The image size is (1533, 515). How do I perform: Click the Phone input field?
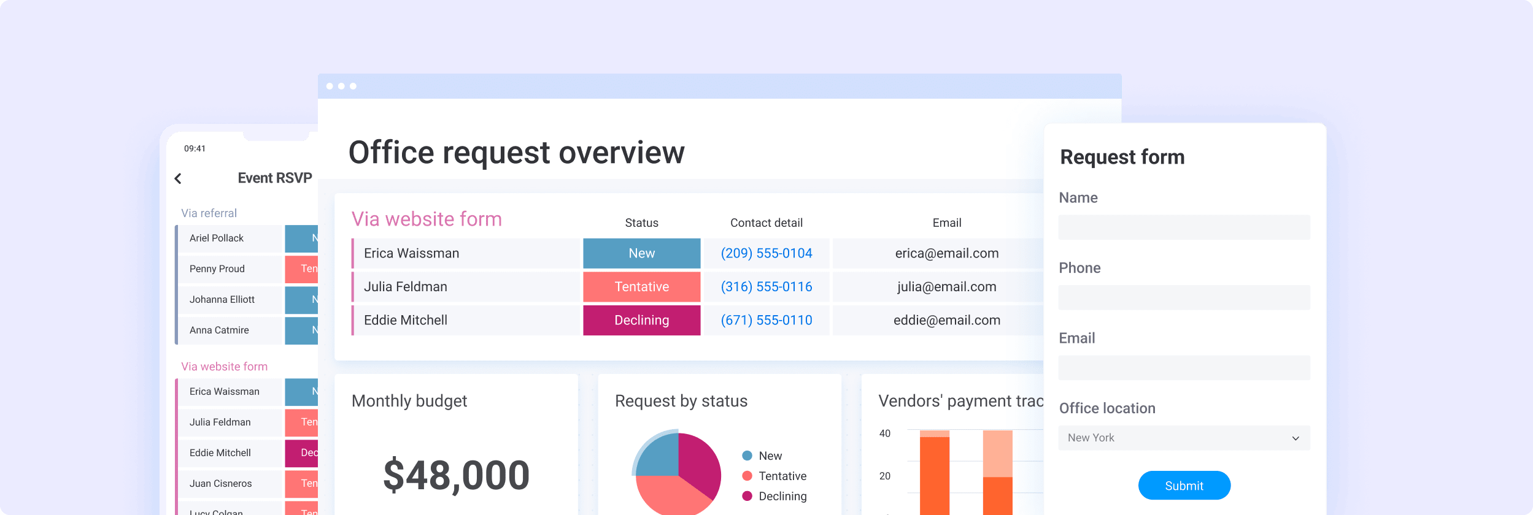tap(1184, 297)
